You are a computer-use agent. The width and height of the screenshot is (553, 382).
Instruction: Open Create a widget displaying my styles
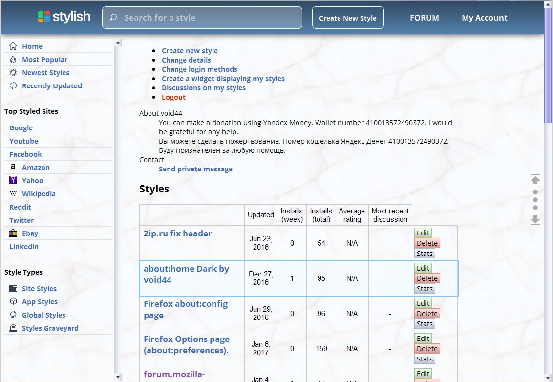223,79
